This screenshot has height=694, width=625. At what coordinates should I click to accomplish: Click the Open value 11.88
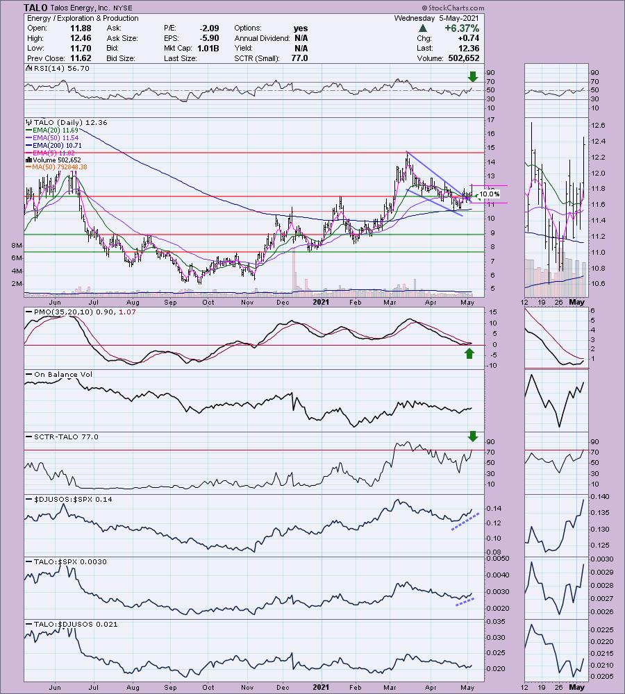pyautogui.click(x=81, y=28)
